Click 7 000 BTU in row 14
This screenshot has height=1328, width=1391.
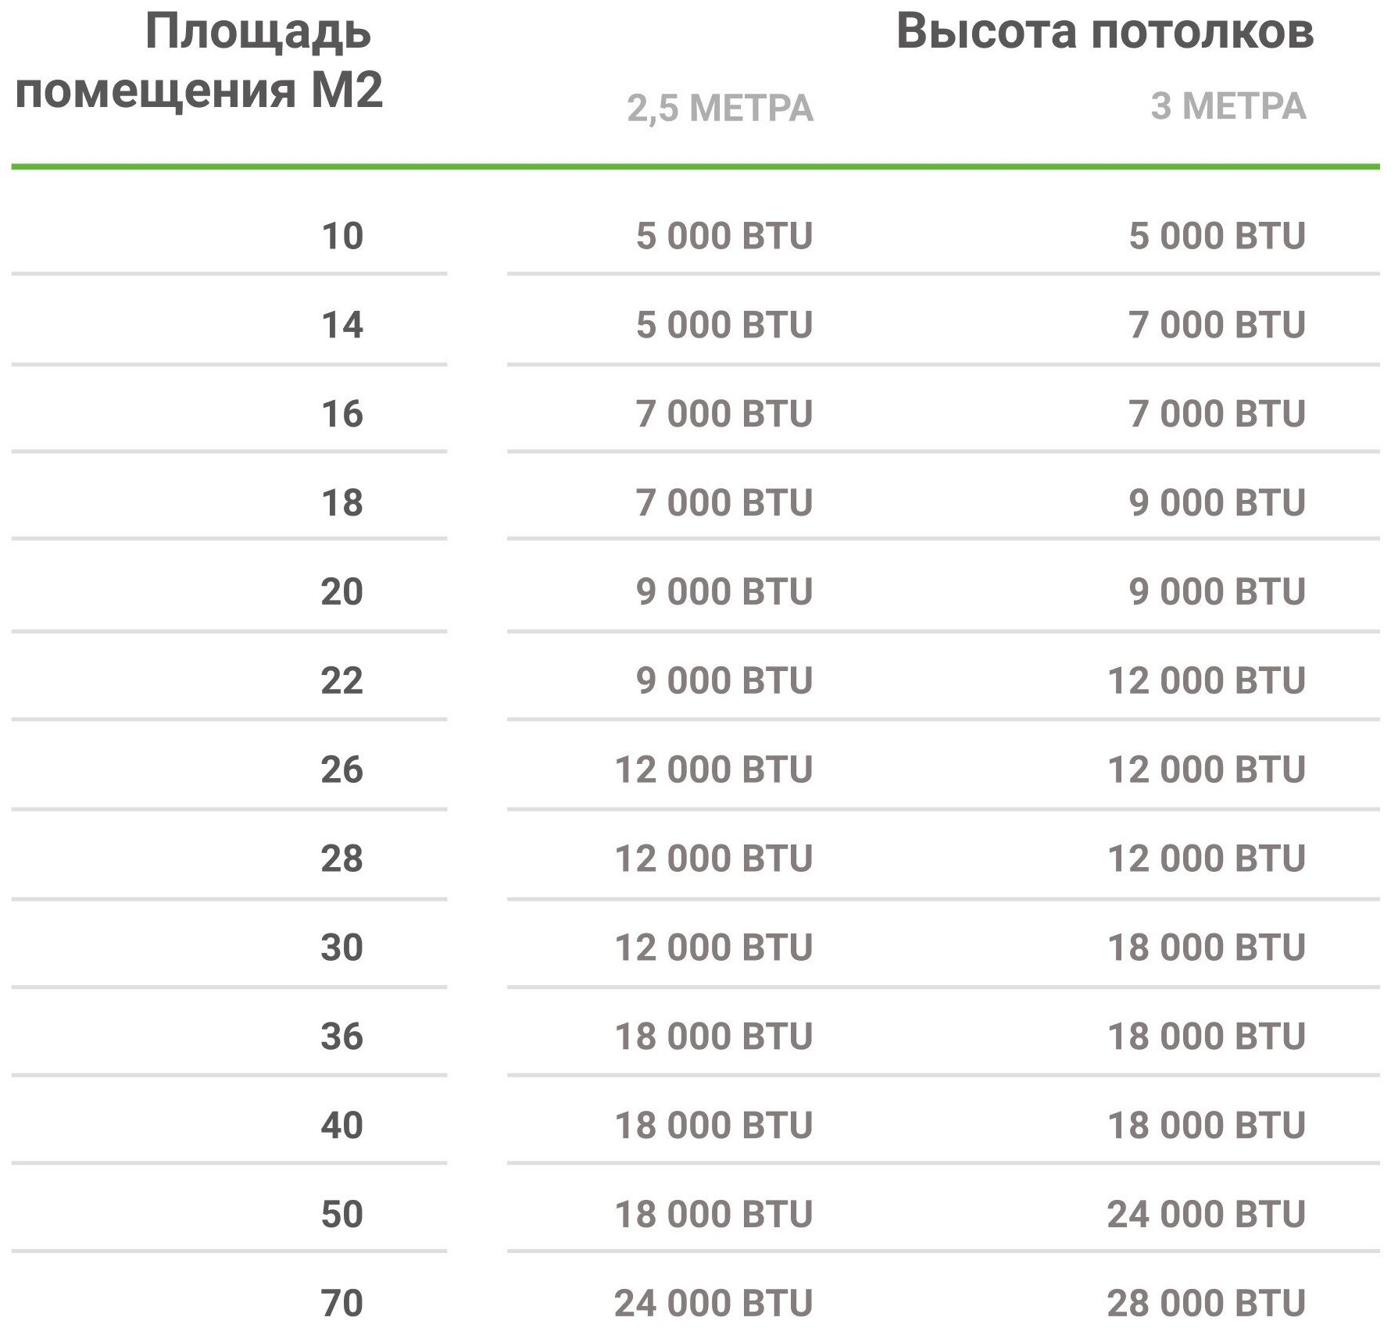click(1217, 325)
